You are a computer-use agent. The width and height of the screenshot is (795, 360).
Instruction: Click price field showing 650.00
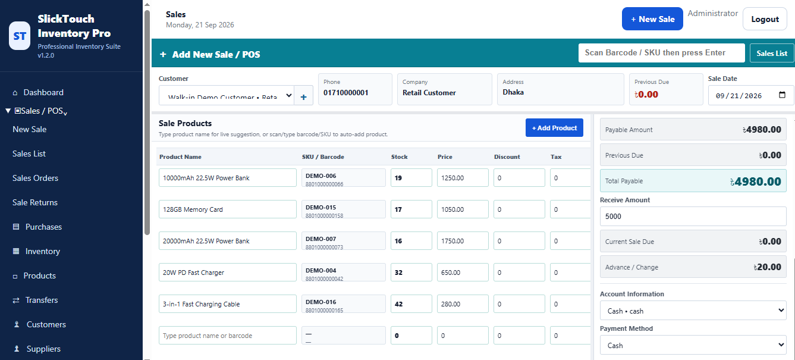(463, 273)
